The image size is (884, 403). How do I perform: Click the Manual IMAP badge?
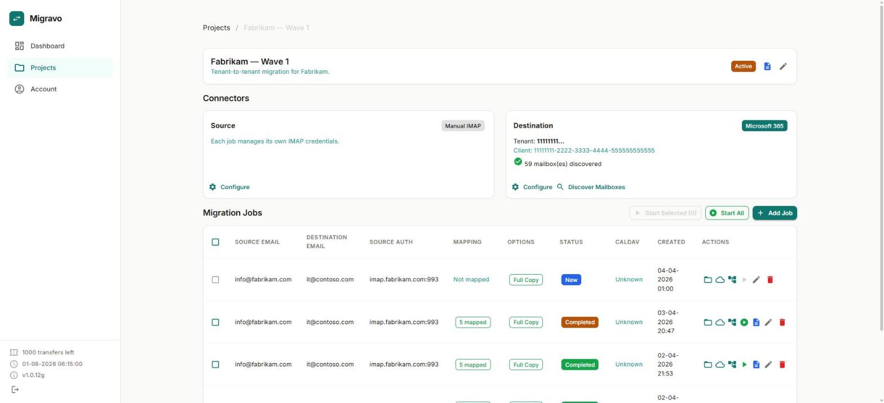[x=463, y=126]
